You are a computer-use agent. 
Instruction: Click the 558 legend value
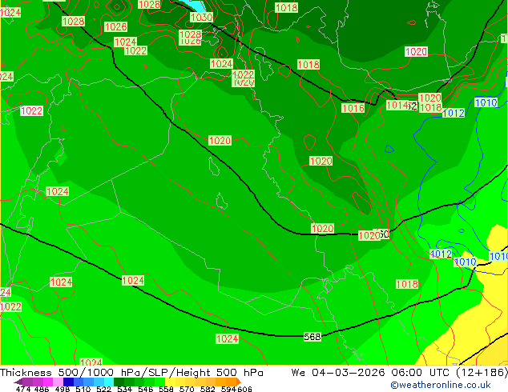tap(166, 389)
